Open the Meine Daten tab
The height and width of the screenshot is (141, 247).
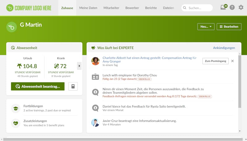(88, 8)
